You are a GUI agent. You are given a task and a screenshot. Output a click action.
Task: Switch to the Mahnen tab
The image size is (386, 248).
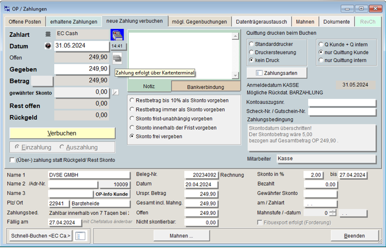(x=305, y=22)
